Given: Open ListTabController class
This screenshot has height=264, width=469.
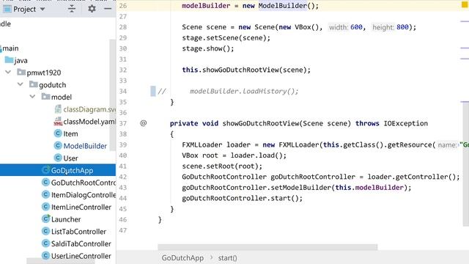Looking at the screenshot, I should 78,232.
